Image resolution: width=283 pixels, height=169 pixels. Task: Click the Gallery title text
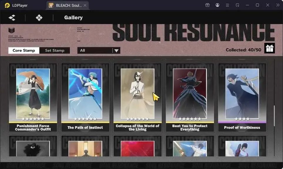click(x=73, y=18)
